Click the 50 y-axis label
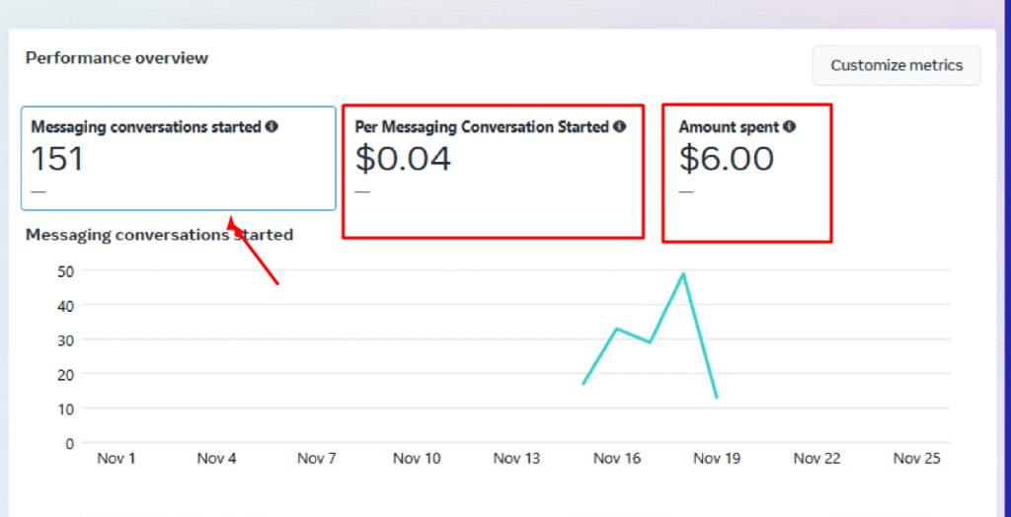Viewport: 1011px width, 517px height. tap(66, 270)
